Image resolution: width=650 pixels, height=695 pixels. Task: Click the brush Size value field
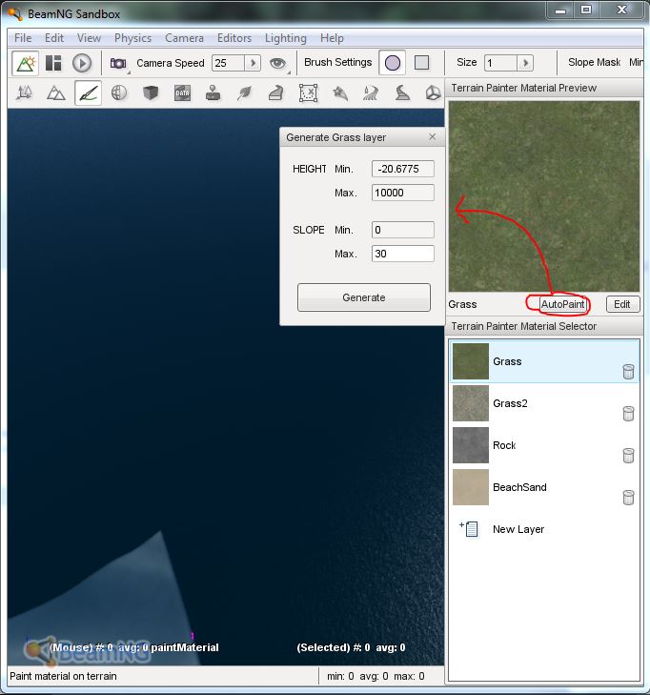[500, 63]
